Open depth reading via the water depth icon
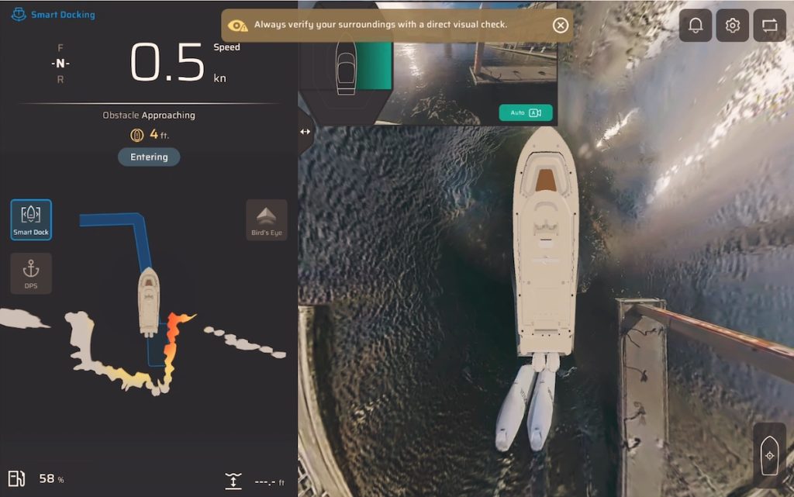This screenshot has height=497, width=794. (x=233, y=481)
